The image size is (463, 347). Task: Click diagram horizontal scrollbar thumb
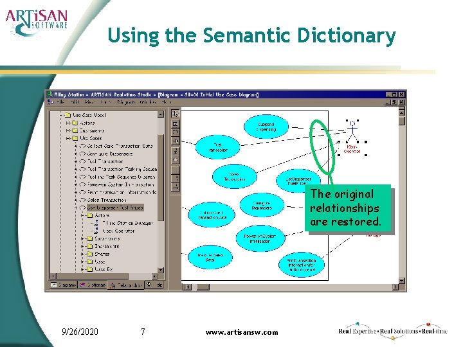pos(203,287)
